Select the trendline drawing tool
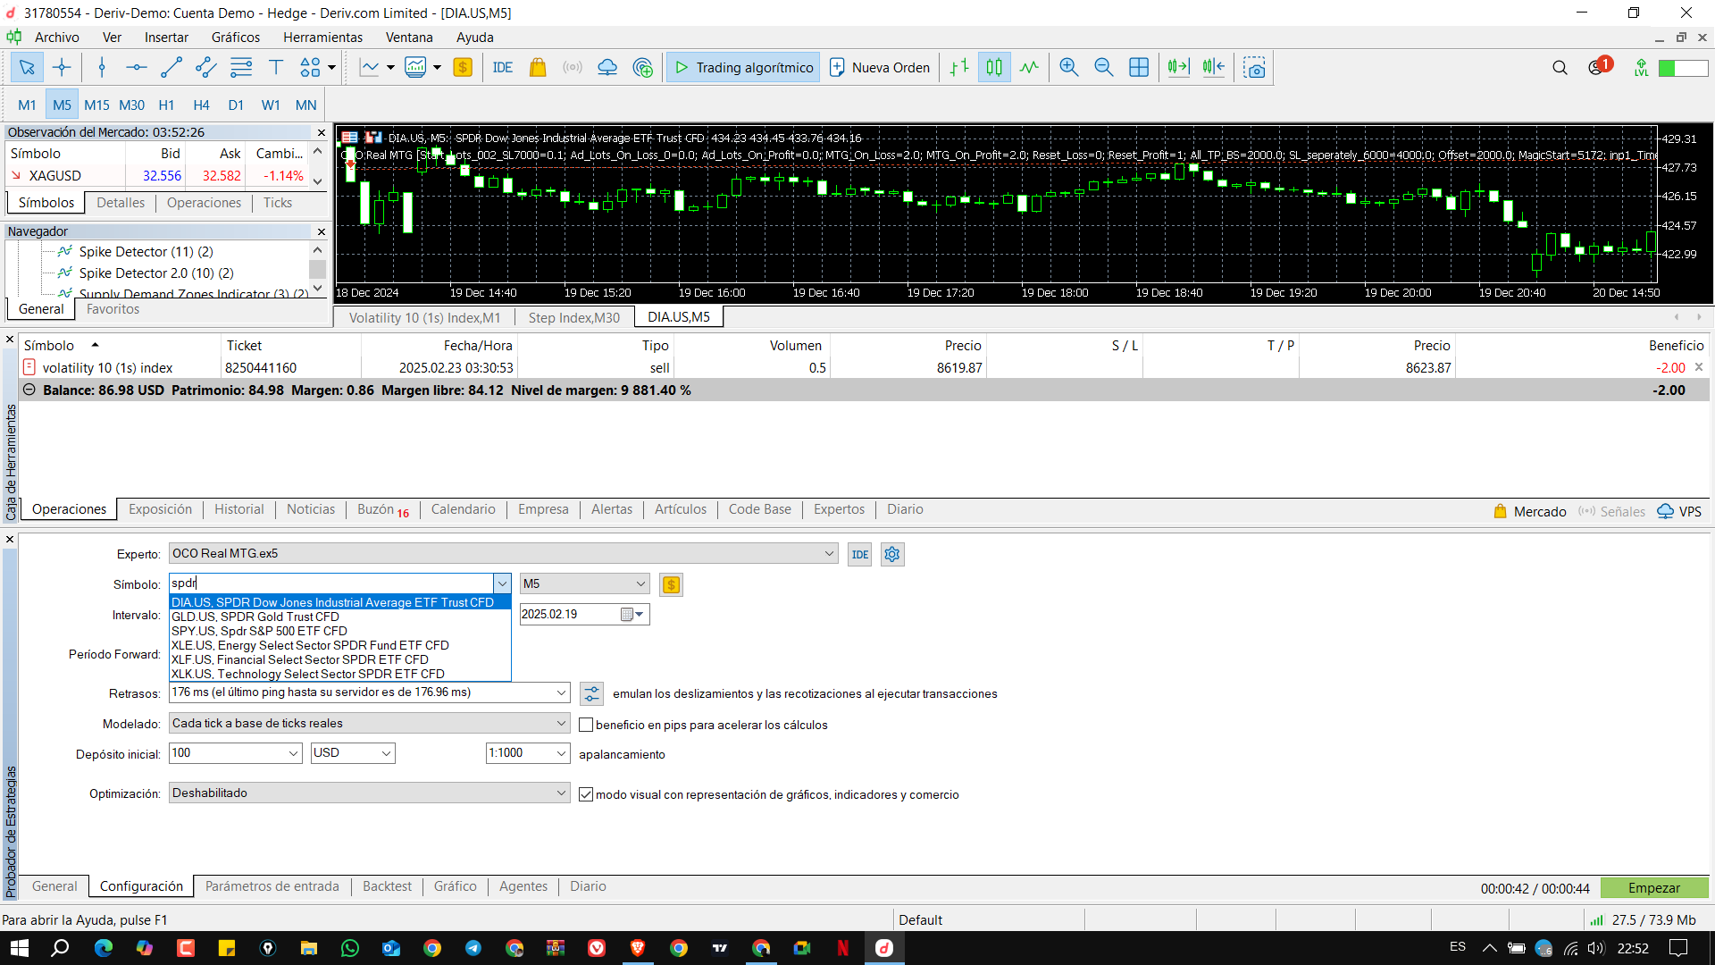This screenshot has width=1715, height=965. tap(171, 67)
